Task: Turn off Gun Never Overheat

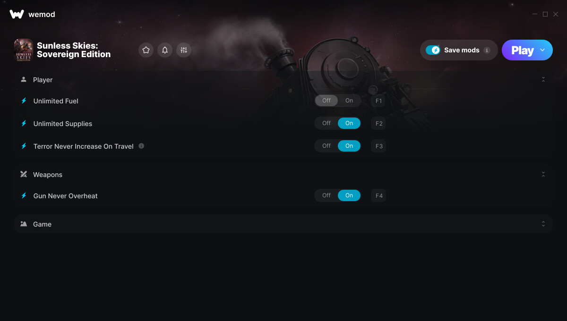Action: 326,195
